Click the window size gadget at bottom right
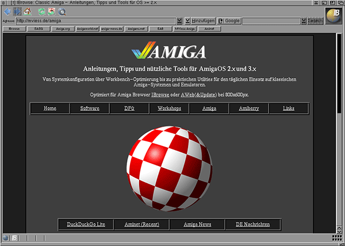 (342, 244)
